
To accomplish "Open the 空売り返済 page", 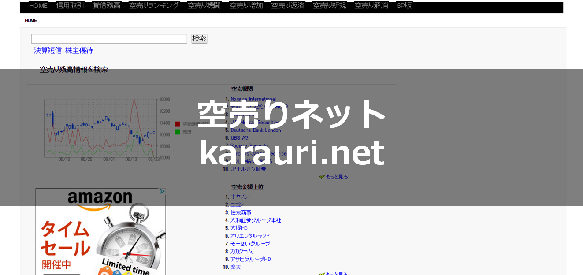I will [x=288, y=6].
